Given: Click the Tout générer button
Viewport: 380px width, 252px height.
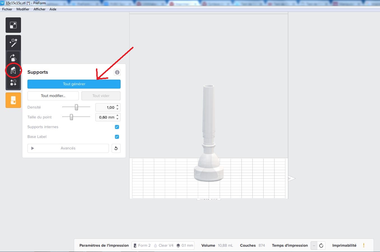Looking at the screenshot, I should (x=74, y=84).
